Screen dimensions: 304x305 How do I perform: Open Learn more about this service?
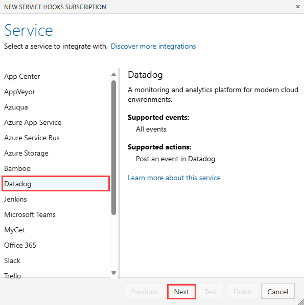(x=174, y=178)
